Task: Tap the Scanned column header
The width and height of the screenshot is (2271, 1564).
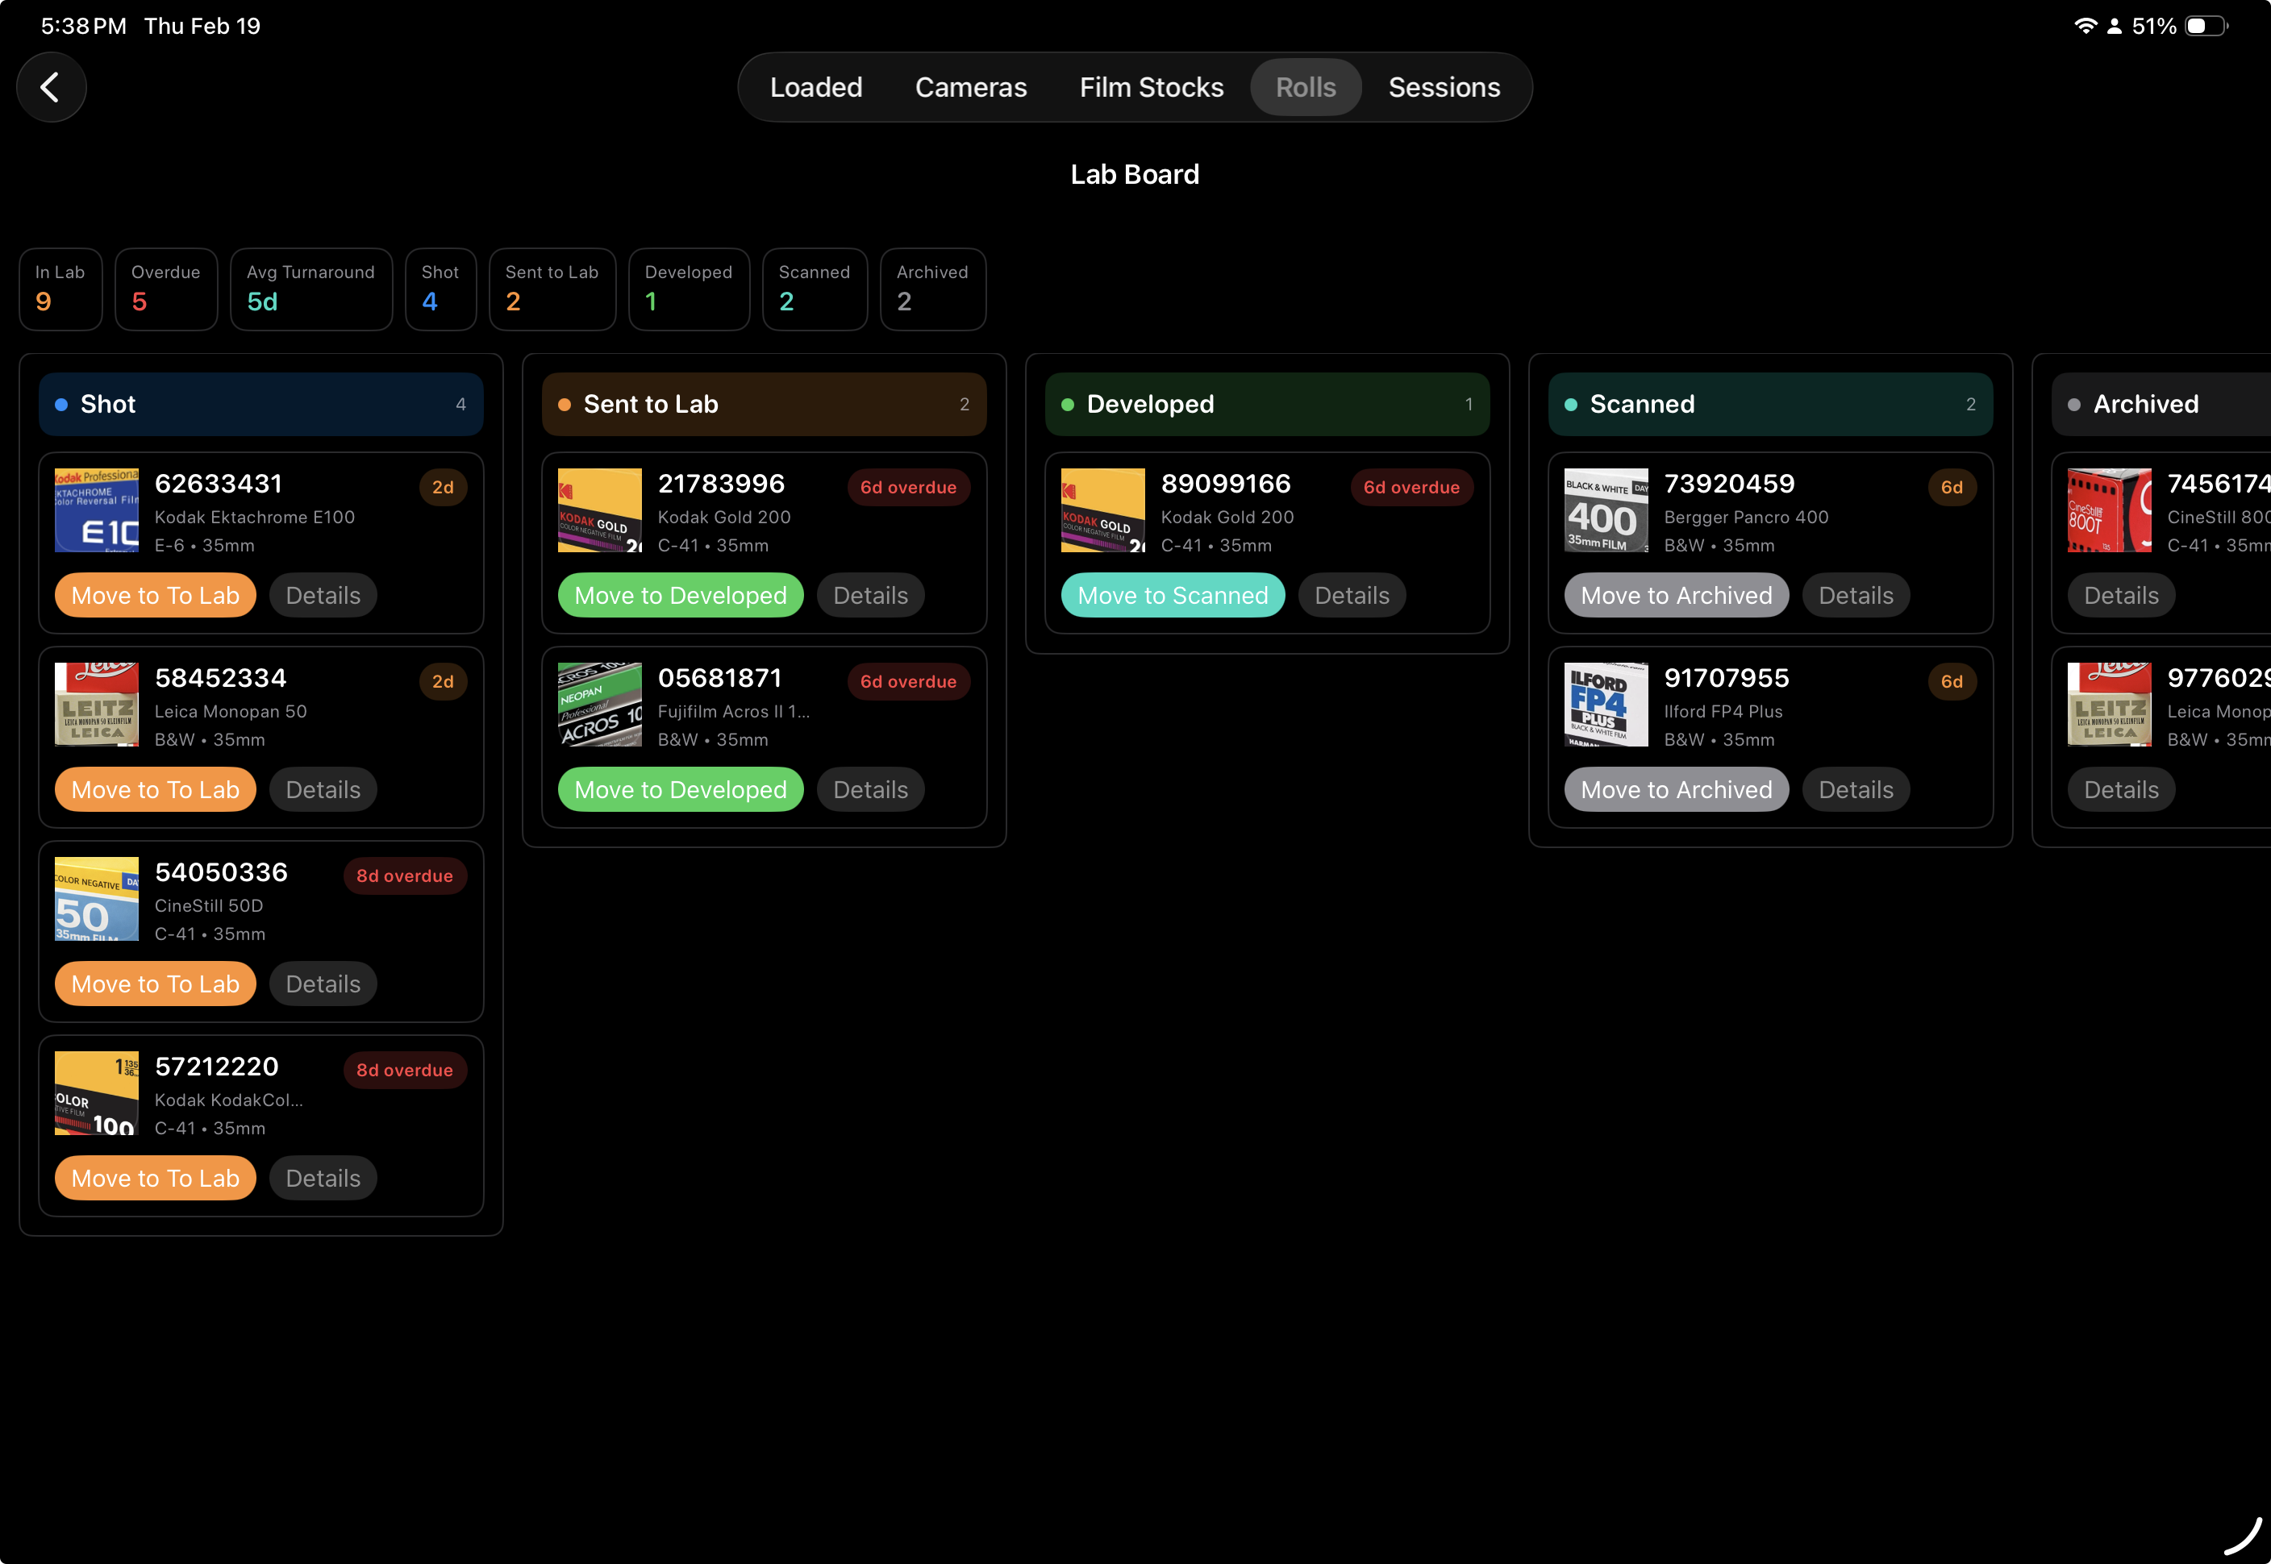Action: (1770, 404)
